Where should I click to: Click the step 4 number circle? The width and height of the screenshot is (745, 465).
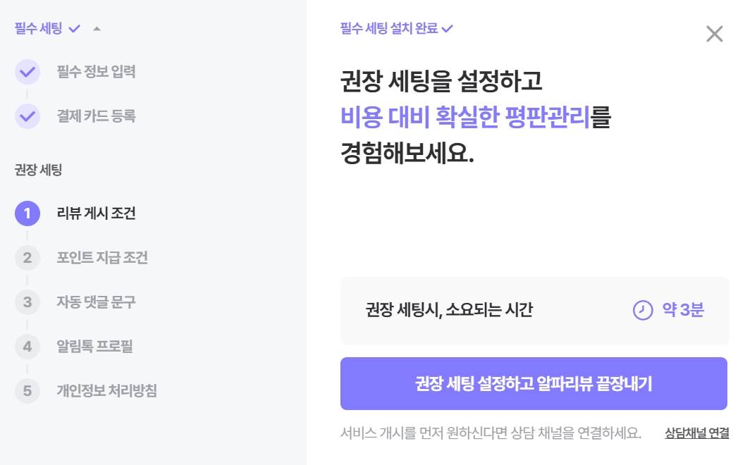[x=27, y=347]
